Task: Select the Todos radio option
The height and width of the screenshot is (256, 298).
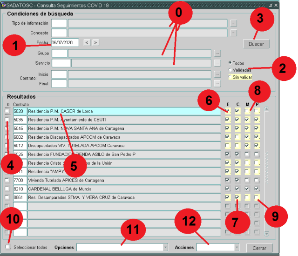Action: click(x=230, y=62)
